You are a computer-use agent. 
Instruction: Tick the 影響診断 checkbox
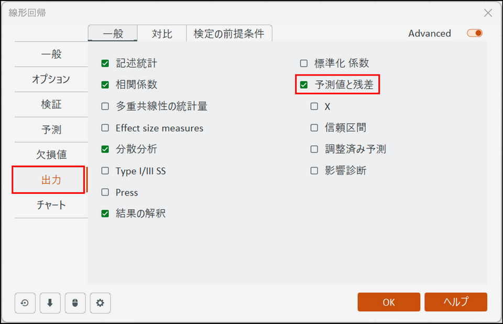(x=314, y=170)
